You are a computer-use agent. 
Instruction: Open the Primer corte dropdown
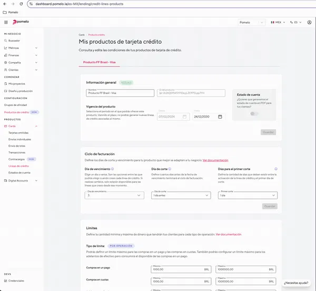(248, 195)
